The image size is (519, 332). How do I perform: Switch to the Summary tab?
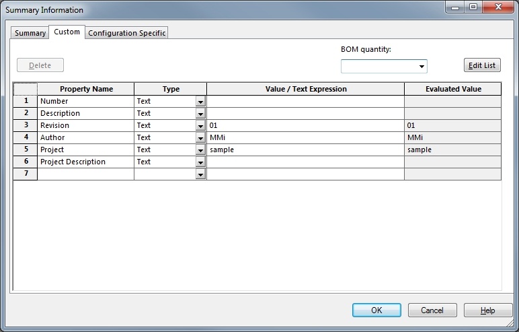(30, 33)
